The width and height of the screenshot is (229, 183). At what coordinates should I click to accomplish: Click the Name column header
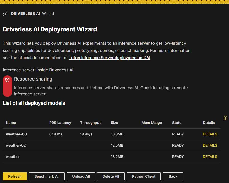[x=11, y=123]
